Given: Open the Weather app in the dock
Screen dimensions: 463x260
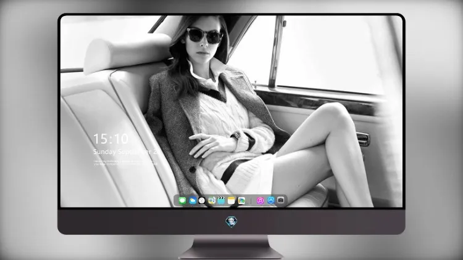Looking at the screenshot, I should coord(193,201).
